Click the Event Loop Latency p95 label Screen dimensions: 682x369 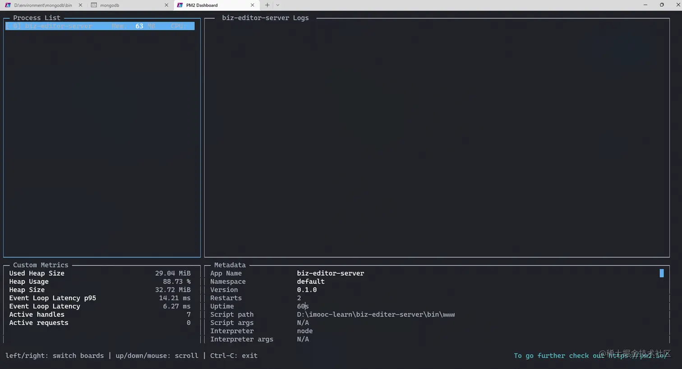click(53, 298)
